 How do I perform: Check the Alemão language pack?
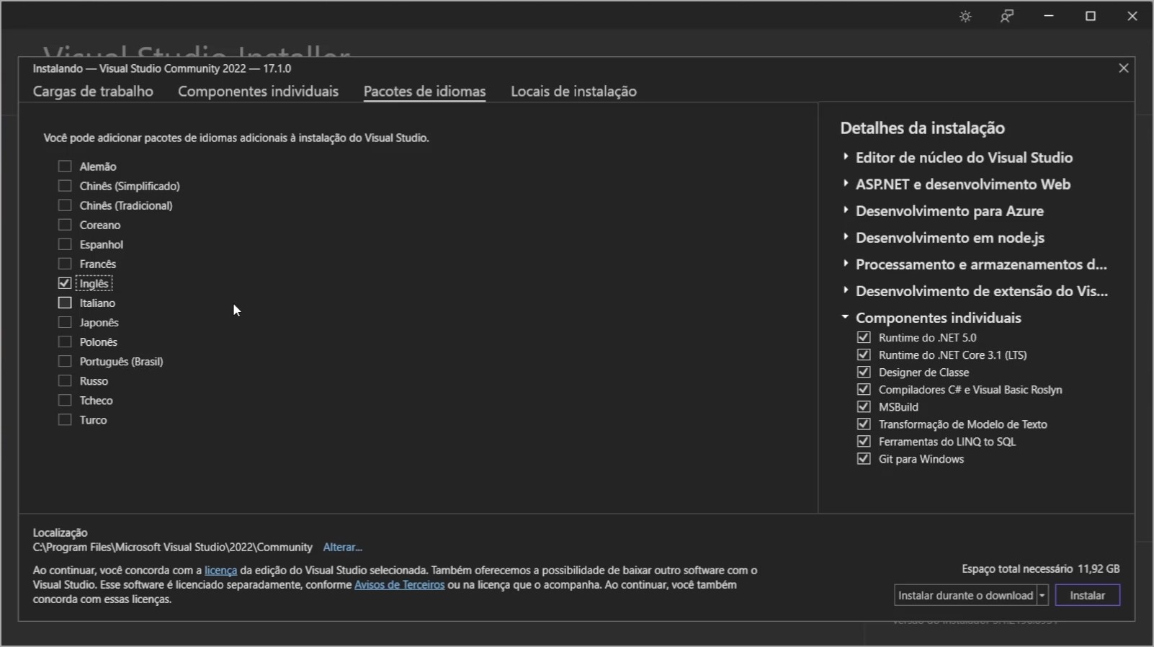coord(65,166)
